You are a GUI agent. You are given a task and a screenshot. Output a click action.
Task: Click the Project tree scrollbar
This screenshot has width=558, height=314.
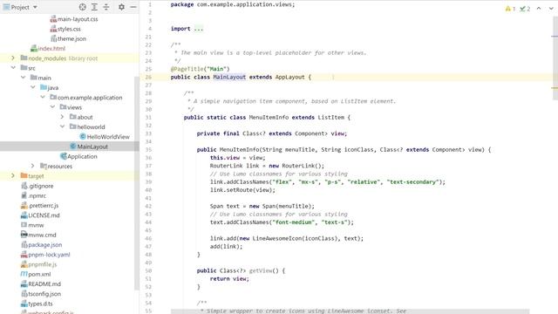pos(137,183)
